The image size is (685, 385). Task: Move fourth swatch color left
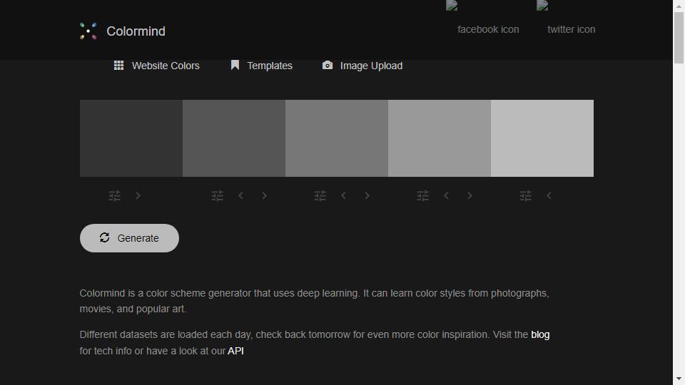446,195
